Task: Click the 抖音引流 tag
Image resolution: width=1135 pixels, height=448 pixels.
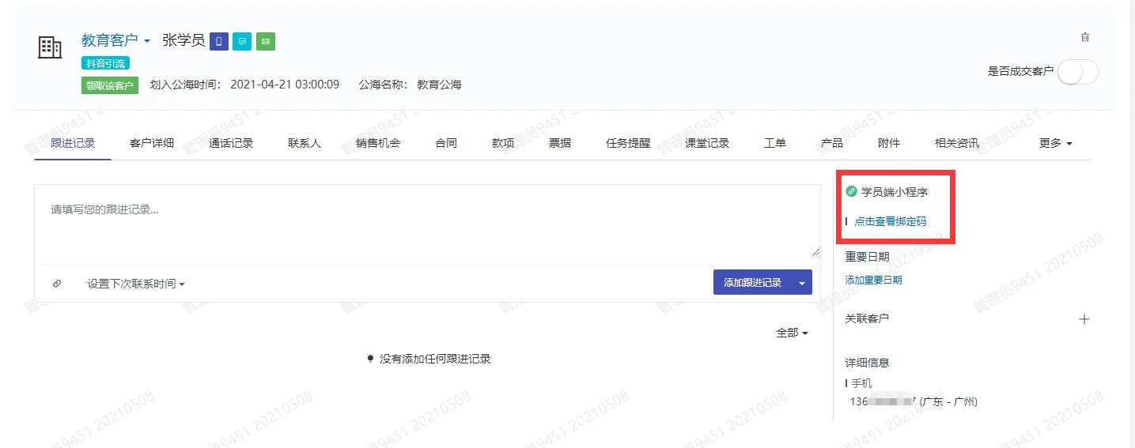Action: coord(105,63)
